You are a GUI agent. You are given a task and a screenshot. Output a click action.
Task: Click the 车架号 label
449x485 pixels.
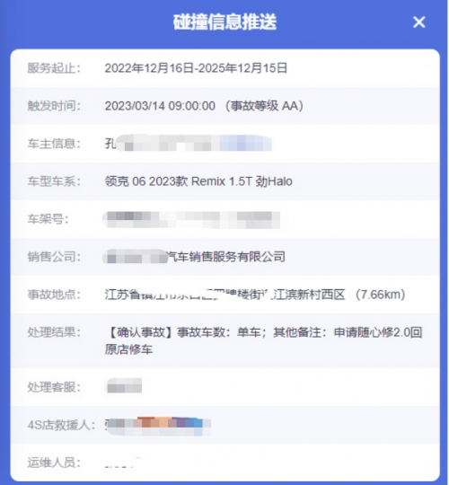tap(48, 219)
